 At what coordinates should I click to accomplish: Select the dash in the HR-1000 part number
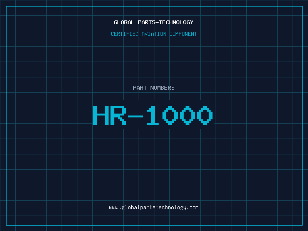point(136,115)
